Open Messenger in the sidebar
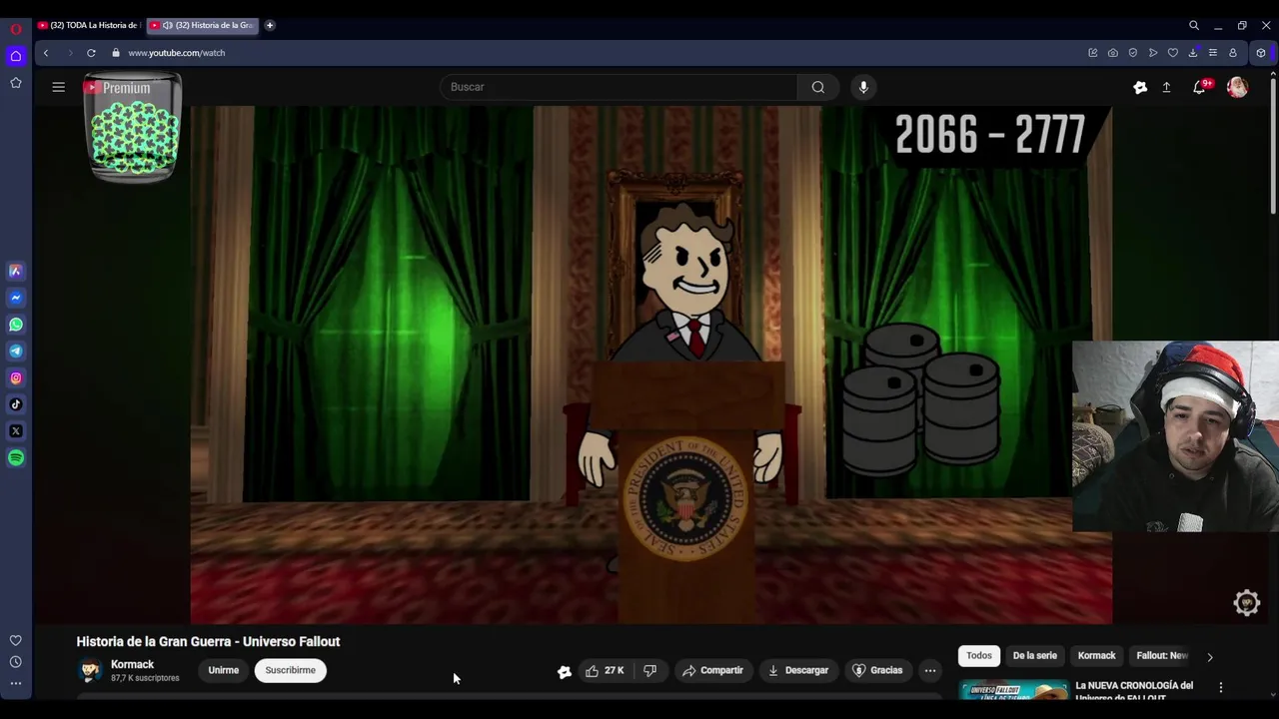 (x=16, y=298)
